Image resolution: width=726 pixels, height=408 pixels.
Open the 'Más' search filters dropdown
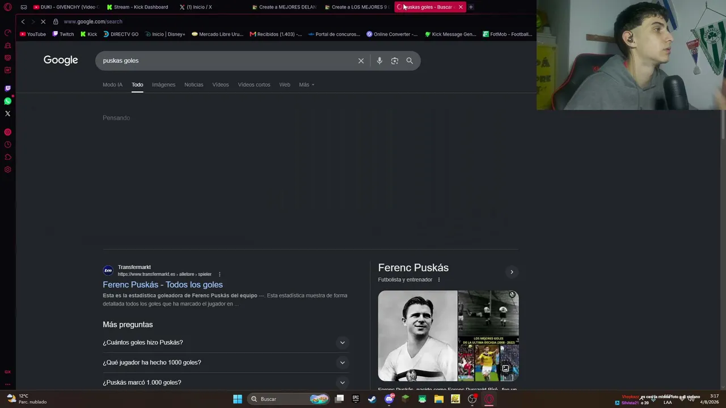click(x=306, y=84)
